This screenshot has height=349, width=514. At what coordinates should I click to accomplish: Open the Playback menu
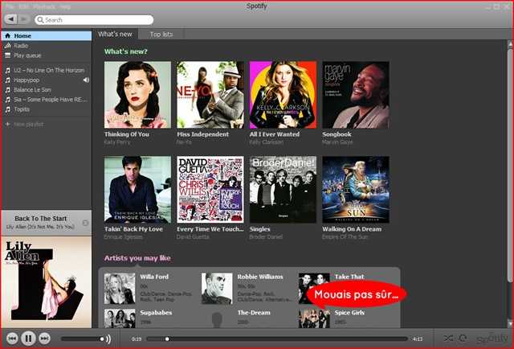point(44,6)
